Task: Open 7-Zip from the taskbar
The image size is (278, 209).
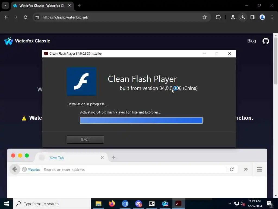Action: pyautogui.click(x=151, y=204)
